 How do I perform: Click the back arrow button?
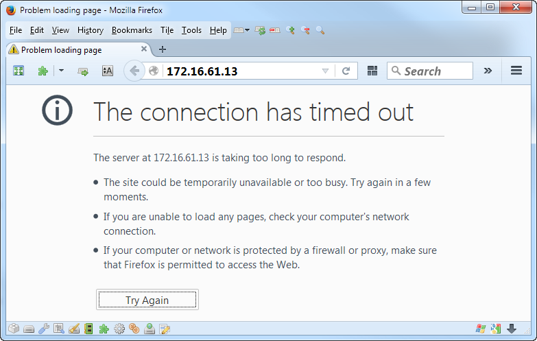pyautogui.click(x=134, y=71)
